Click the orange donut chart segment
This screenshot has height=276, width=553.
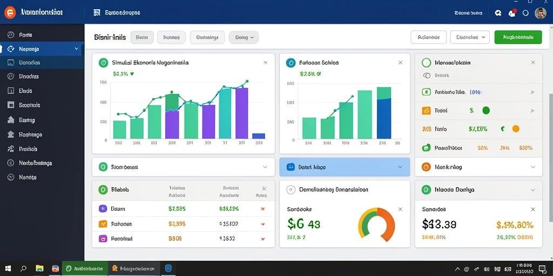(x=386, y=224)
